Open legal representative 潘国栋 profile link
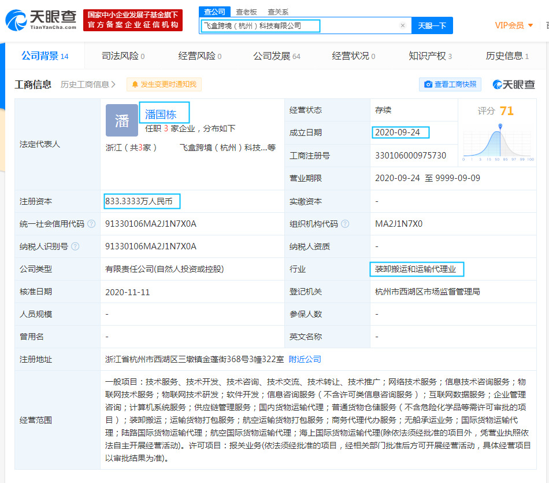The image size is (549, 483). (161, 115)
